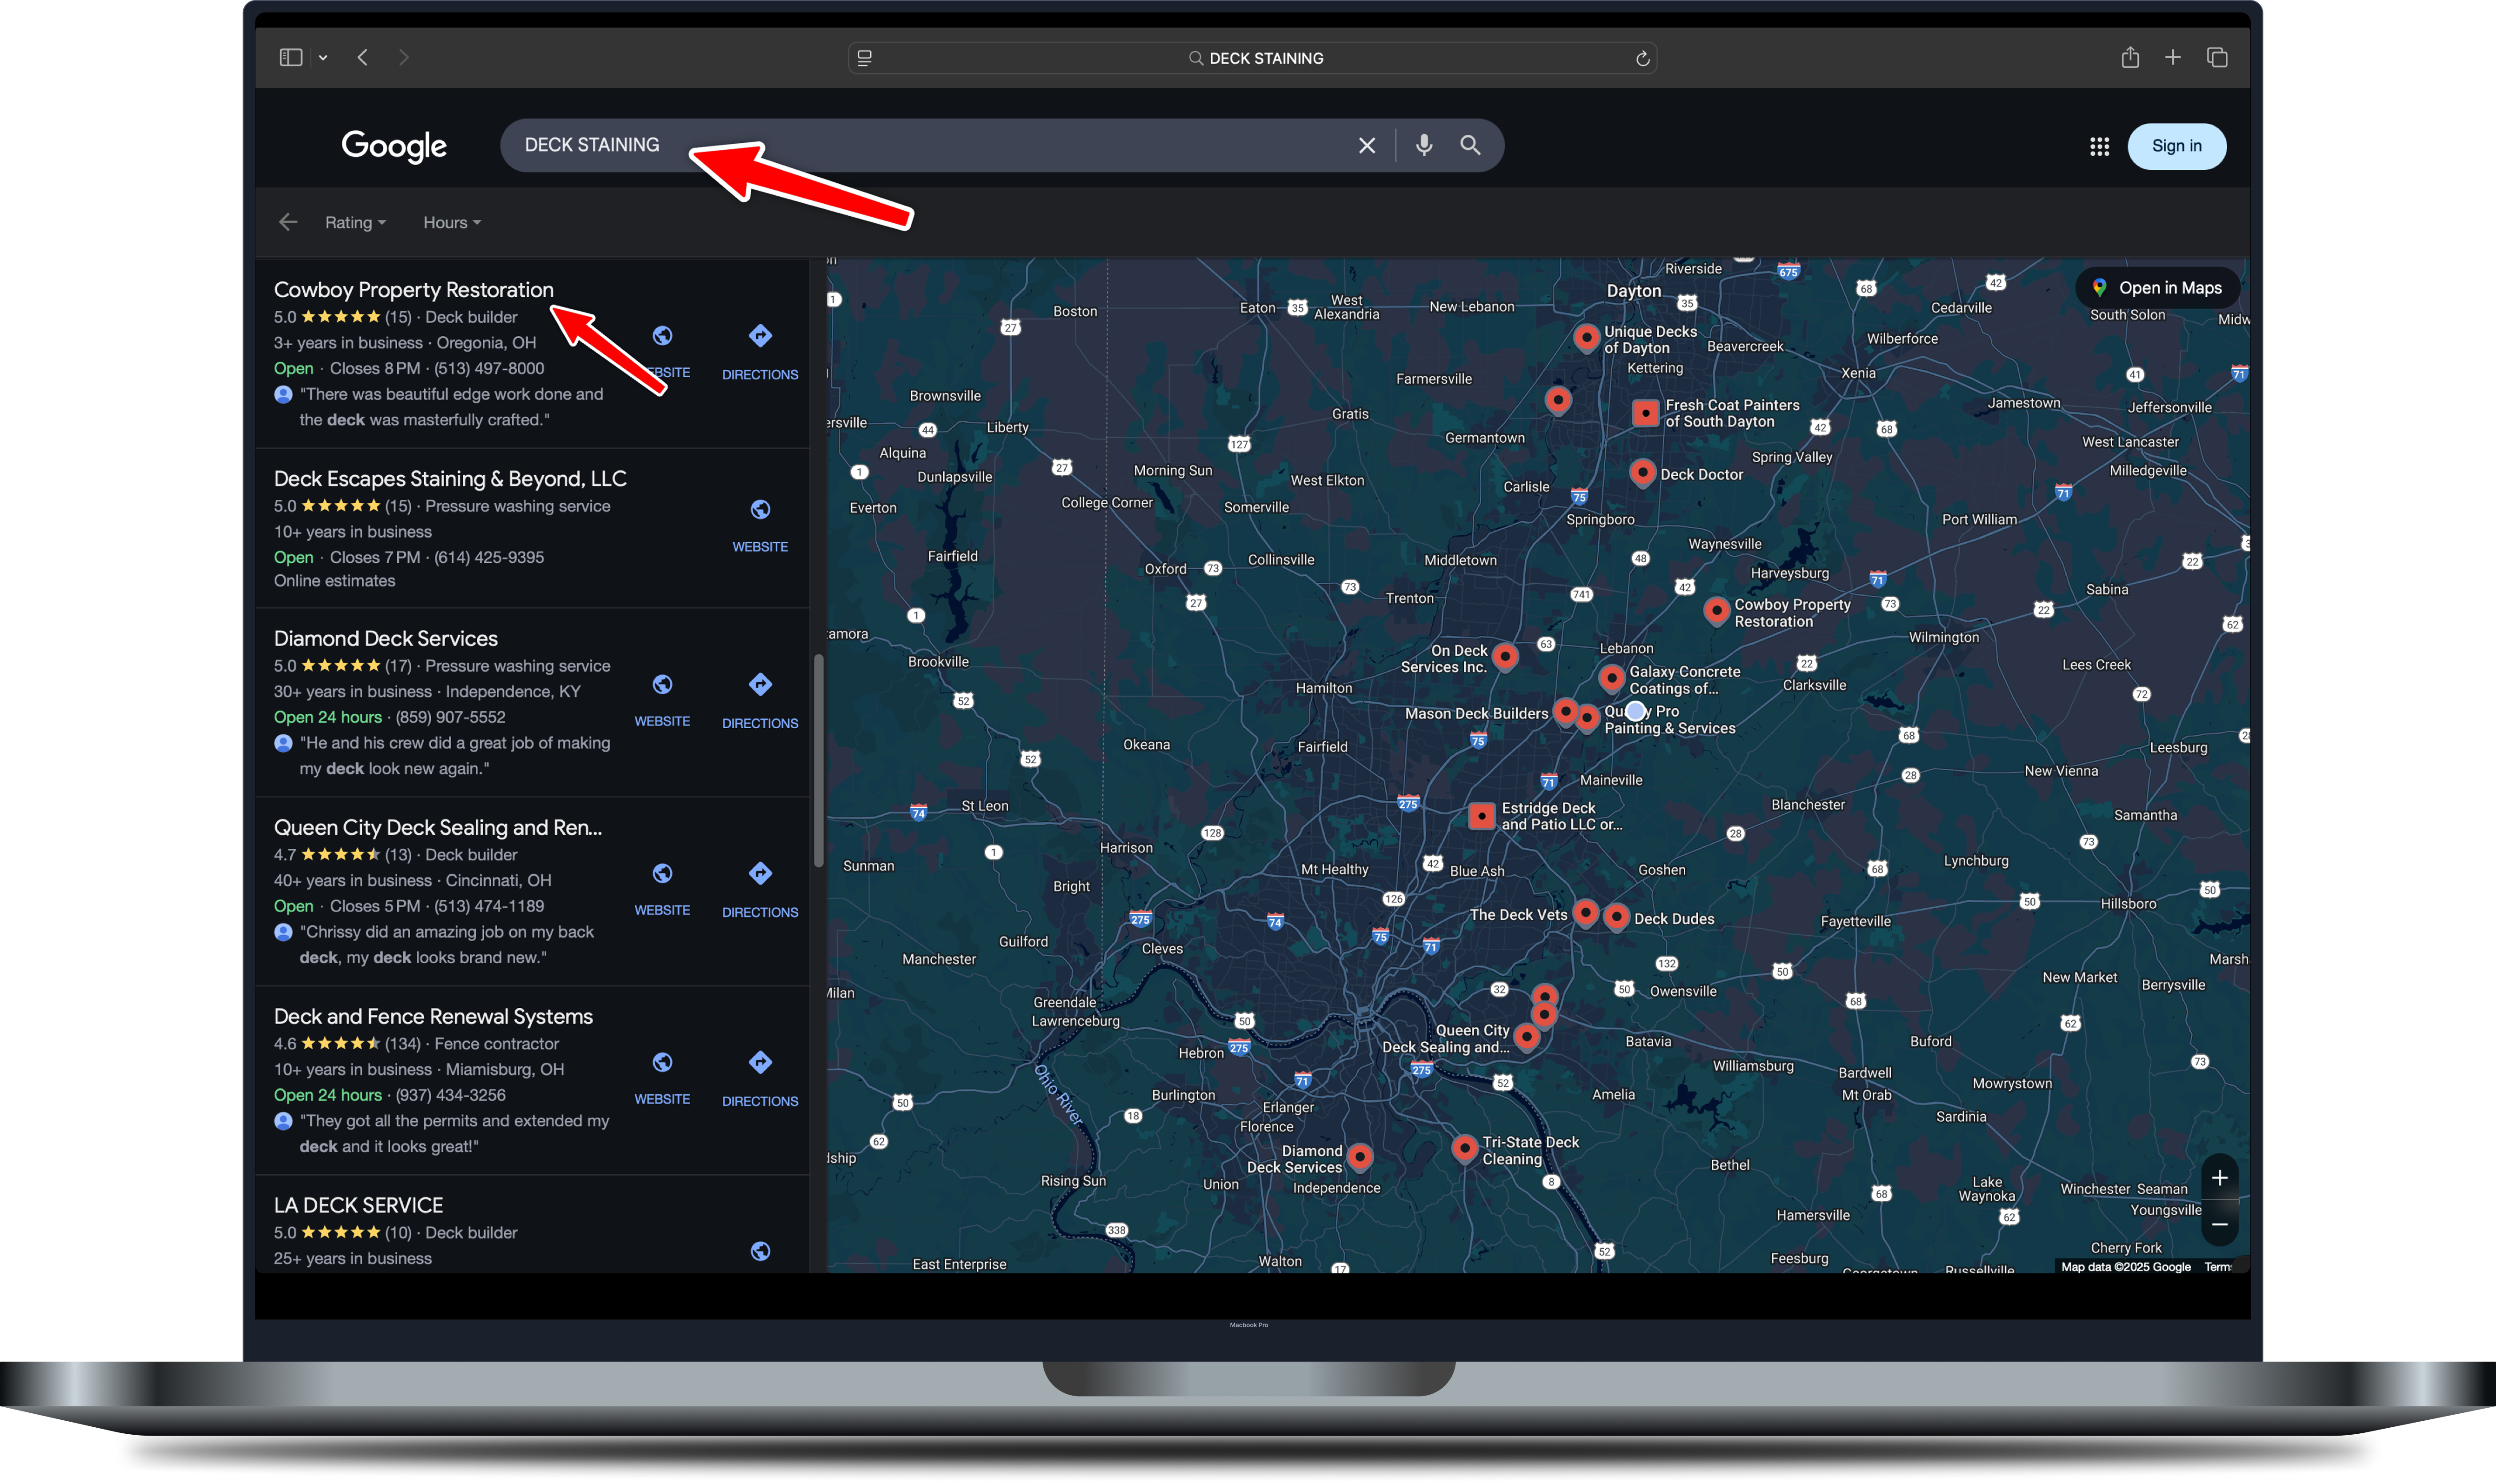Open new tab with plus icon
This screenshot has width=2496, height=1484.
point(2173,58)
